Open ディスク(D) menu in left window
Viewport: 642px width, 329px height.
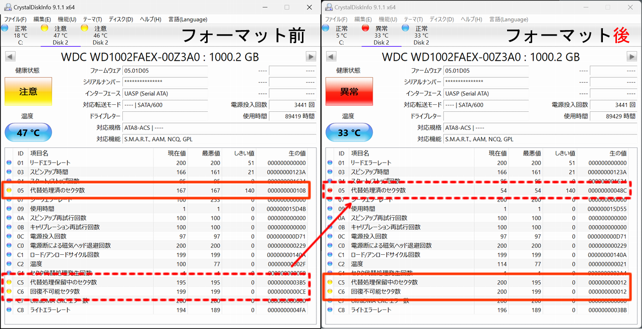coord(120,19)
